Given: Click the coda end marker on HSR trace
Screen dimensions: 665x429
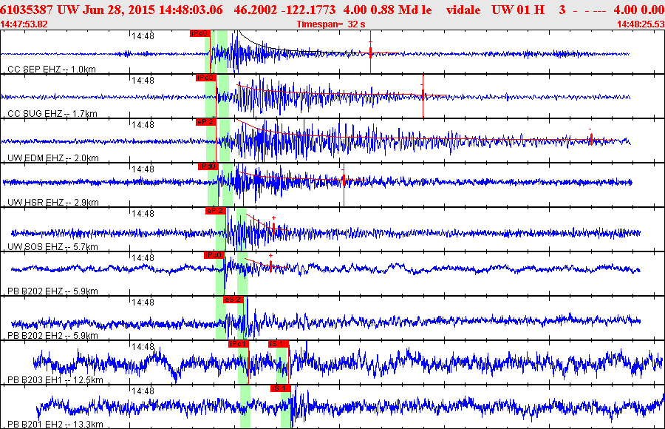Looking at the screenshot, I should (x=344, y=180).
